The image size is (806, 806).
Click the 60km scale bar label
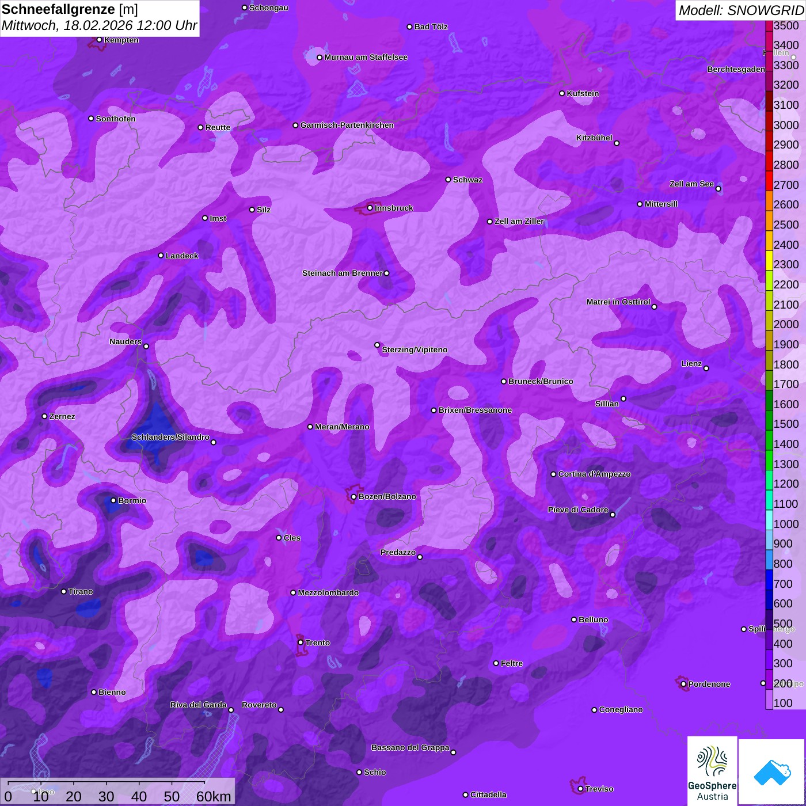[214, 796]
